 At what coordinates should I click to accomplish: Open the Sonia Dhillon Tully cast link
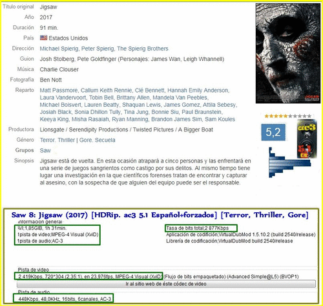98,112
